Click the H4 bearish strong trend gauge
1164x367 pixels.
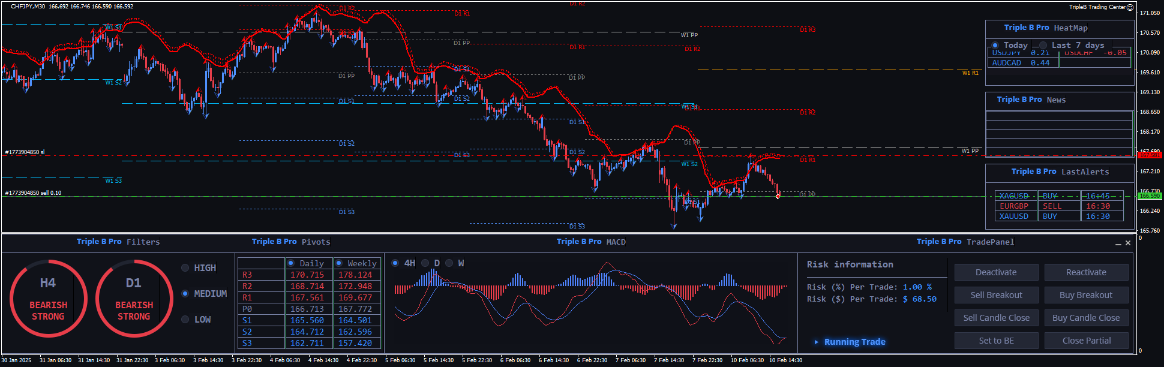pos(48,298)
